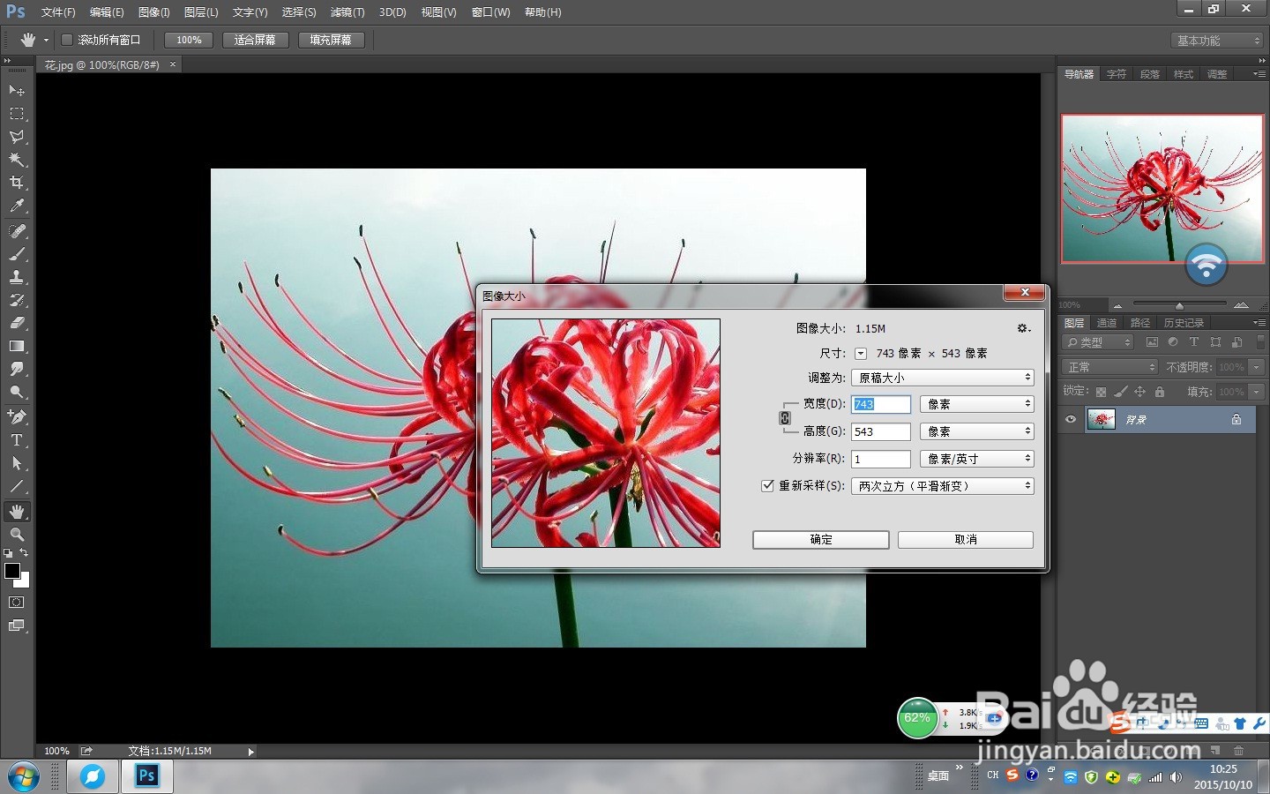1270x794 pixels.
Task: Click the 取消 button
Action: click(x=966, y=540)
